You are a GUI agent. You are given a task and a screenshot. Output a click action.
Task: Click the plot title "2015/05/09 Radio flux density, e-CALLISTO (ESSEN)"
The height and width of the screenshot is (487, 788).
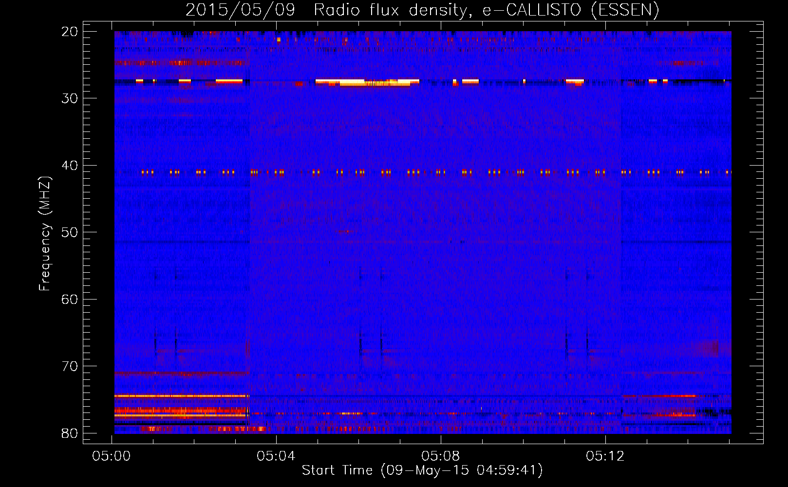click(422, 10)
